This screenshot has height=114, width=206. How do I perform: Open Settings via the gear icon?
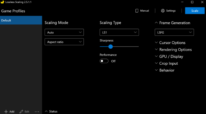pos(163,11)
